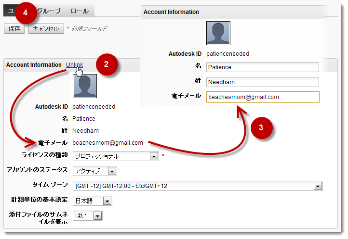Click the email text beachesmom@gmail.com in the left panel

pos(107,143)
